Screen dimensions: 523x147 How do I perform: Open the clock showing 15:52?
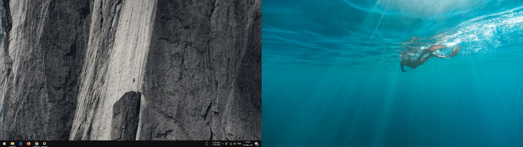coord(248,144)
